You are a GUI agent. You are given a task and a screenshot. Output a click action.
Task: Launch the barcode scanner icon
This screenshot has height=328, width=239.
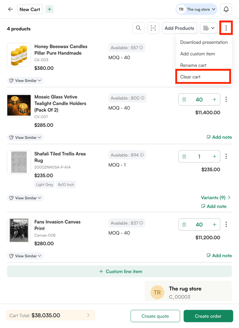click(153, 28)
